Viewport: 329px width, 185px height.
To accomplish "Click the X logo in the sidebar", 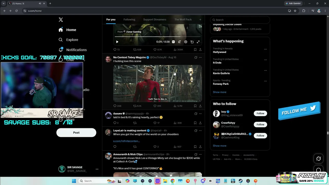I will [x=61, y=20].
